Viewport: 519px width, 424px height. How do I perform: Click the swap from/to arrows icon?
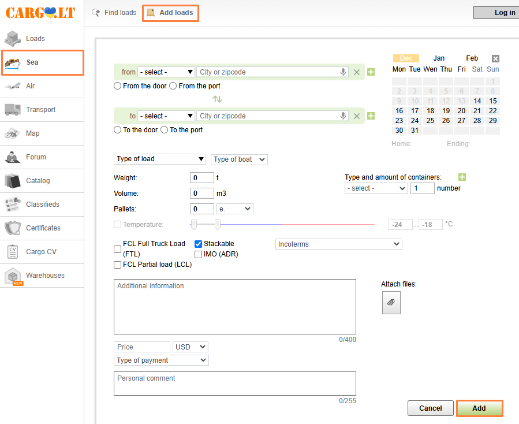(217, 99)
